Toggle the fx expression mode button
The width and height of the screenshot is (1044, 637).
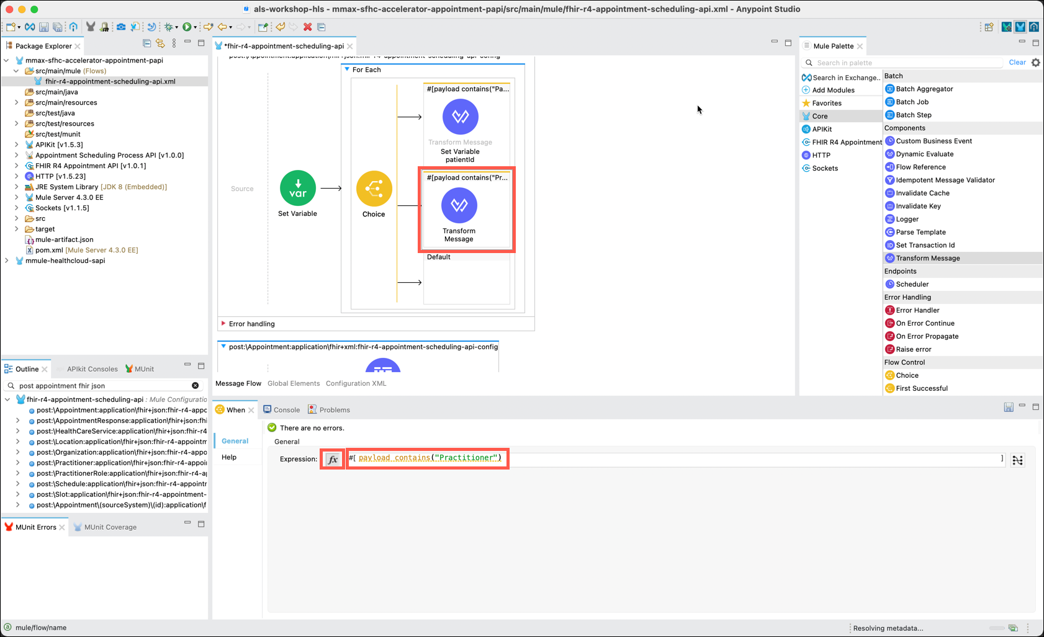tap(333, 459)
